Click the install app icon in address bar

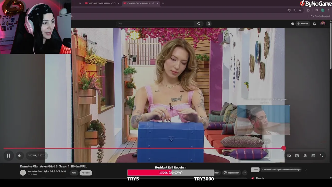[x=289, y=10]
